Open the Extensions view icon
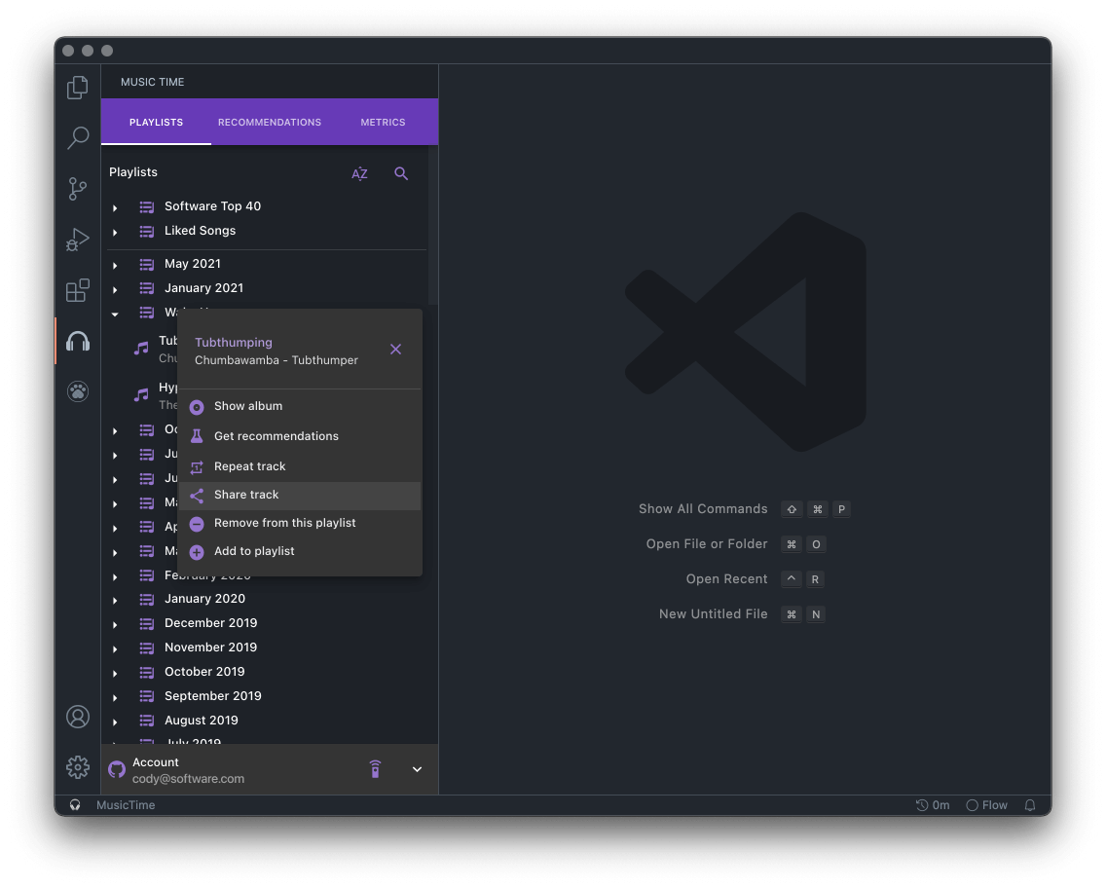Screen dimensions: 1106x888 tap(78, 290)
